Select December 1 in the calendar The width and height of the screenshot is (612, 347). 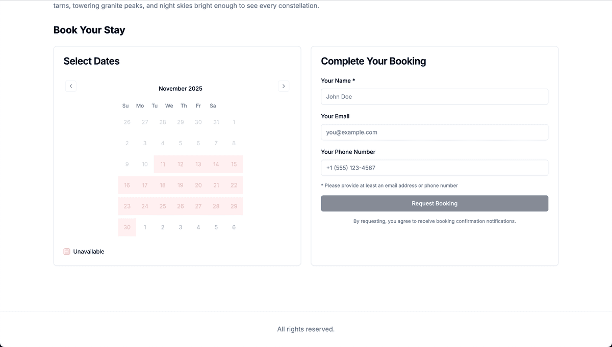point(145,227)
